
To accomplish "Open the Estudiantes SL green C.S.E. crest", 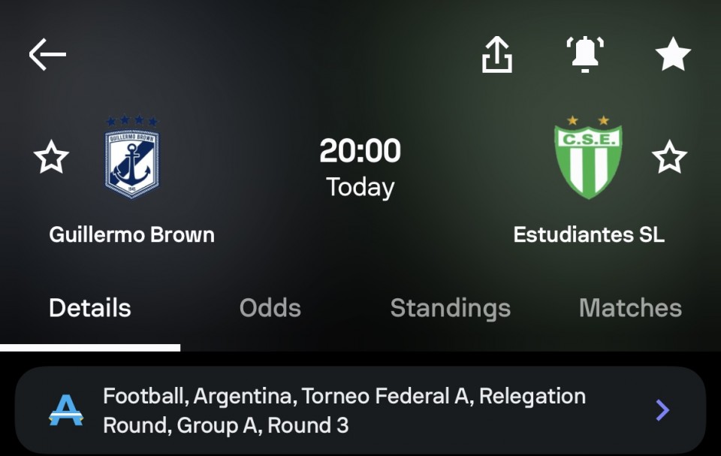I will pos(588,157).
